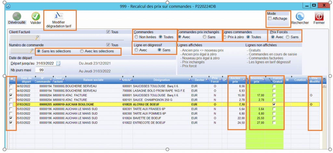Image resolution: width=333 pixels, height=153 pixels.
Task: Select the Avec les sélections option
Action: (82, 51)
